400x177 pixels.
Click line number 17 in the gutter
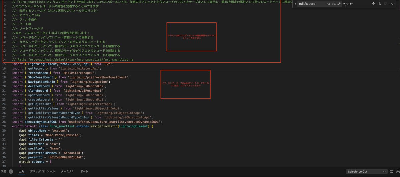pyautogui.click(x=4, y=73)
